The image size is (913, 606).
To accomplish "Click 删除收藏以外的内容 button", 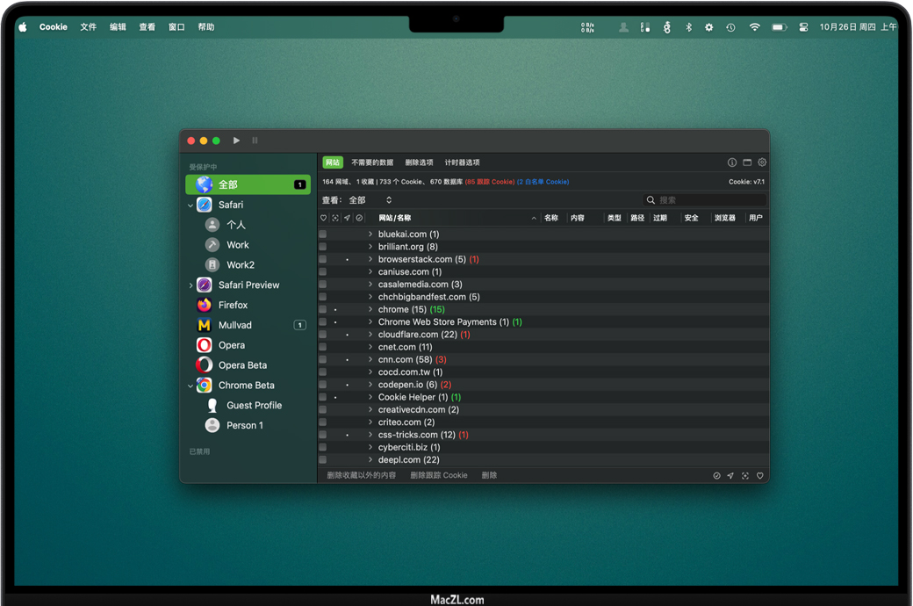I will point(361,475).
